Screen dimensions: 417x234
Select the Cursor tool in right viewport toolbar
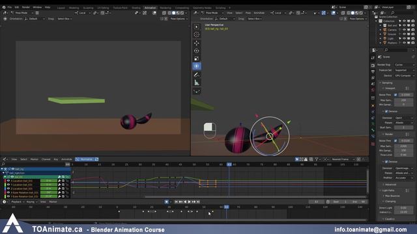pyautogui.click(x=197, y=34)
